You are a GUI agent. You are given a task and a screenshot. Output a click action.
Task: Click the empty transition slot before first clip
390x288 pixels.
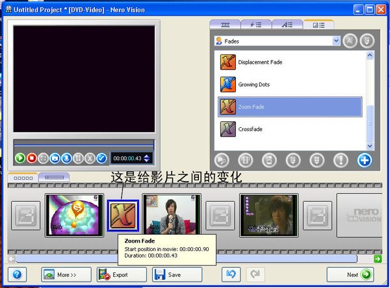coord(25,215)
